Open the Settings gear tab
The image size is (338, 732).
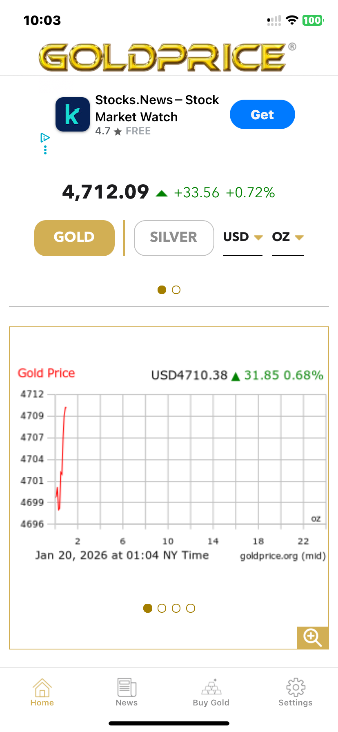(296, 692)
